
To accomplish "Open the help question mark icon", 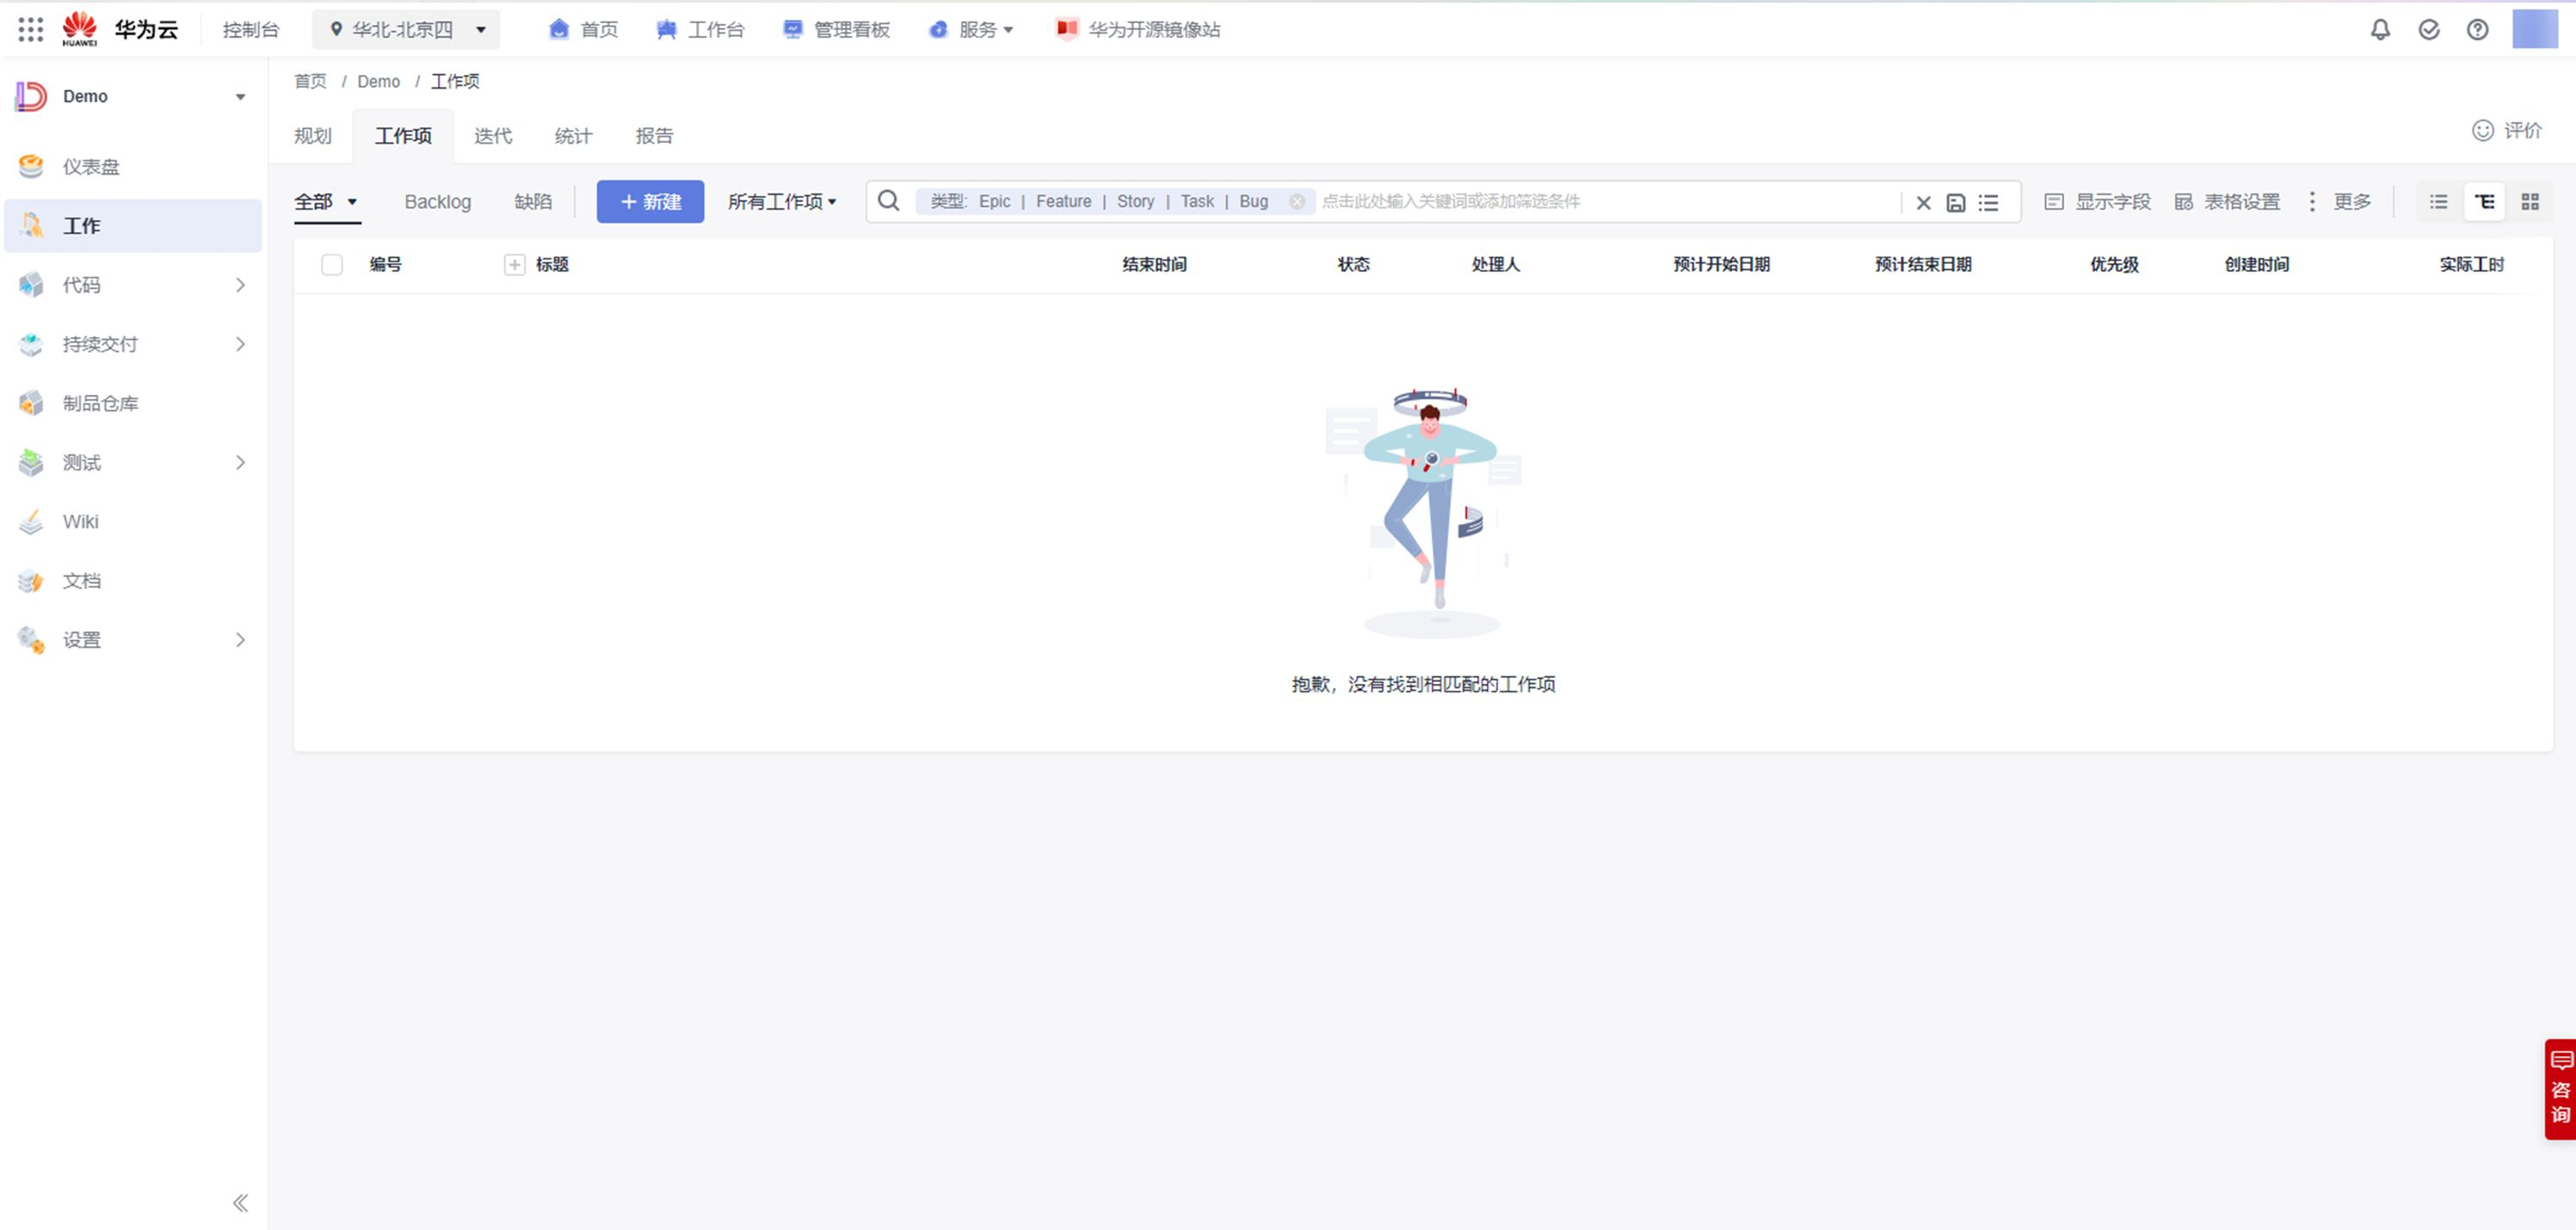I will (x=2477, y=30).
